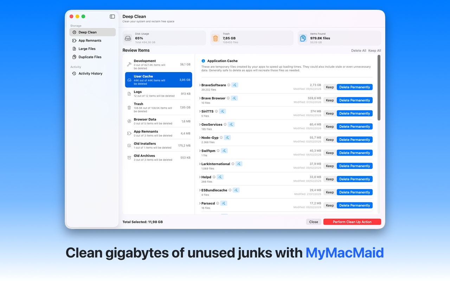The width and height of the screenshot is (450, 281).
Task: Click the reveal icon next to BraveSoftware
Action: [235, 85]
